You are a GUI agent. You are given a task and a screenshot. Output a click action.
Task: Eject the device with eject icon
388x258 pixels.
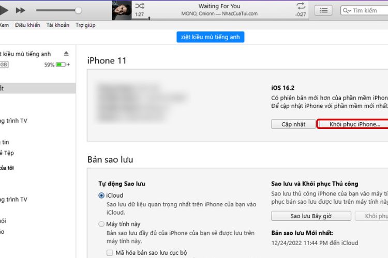66,54
